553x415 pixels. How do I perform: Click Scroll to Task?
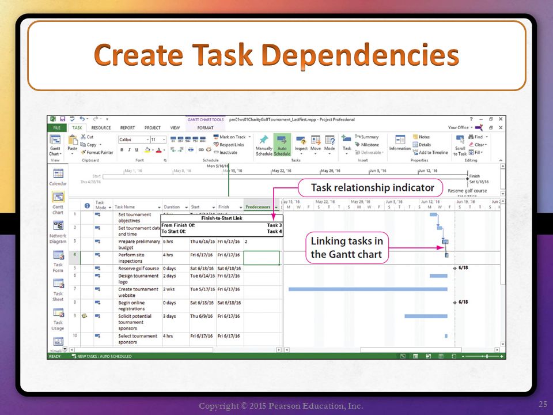pyautogui.click(x=460, y=145)
